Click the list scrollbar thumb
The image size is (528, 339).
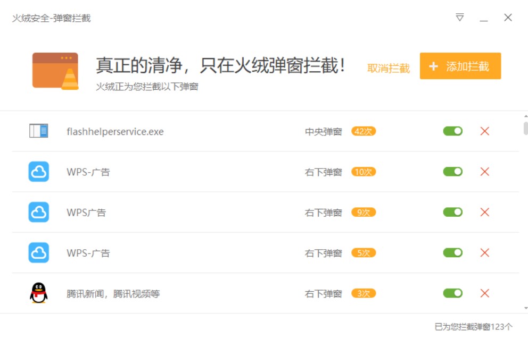click(526, 129)
